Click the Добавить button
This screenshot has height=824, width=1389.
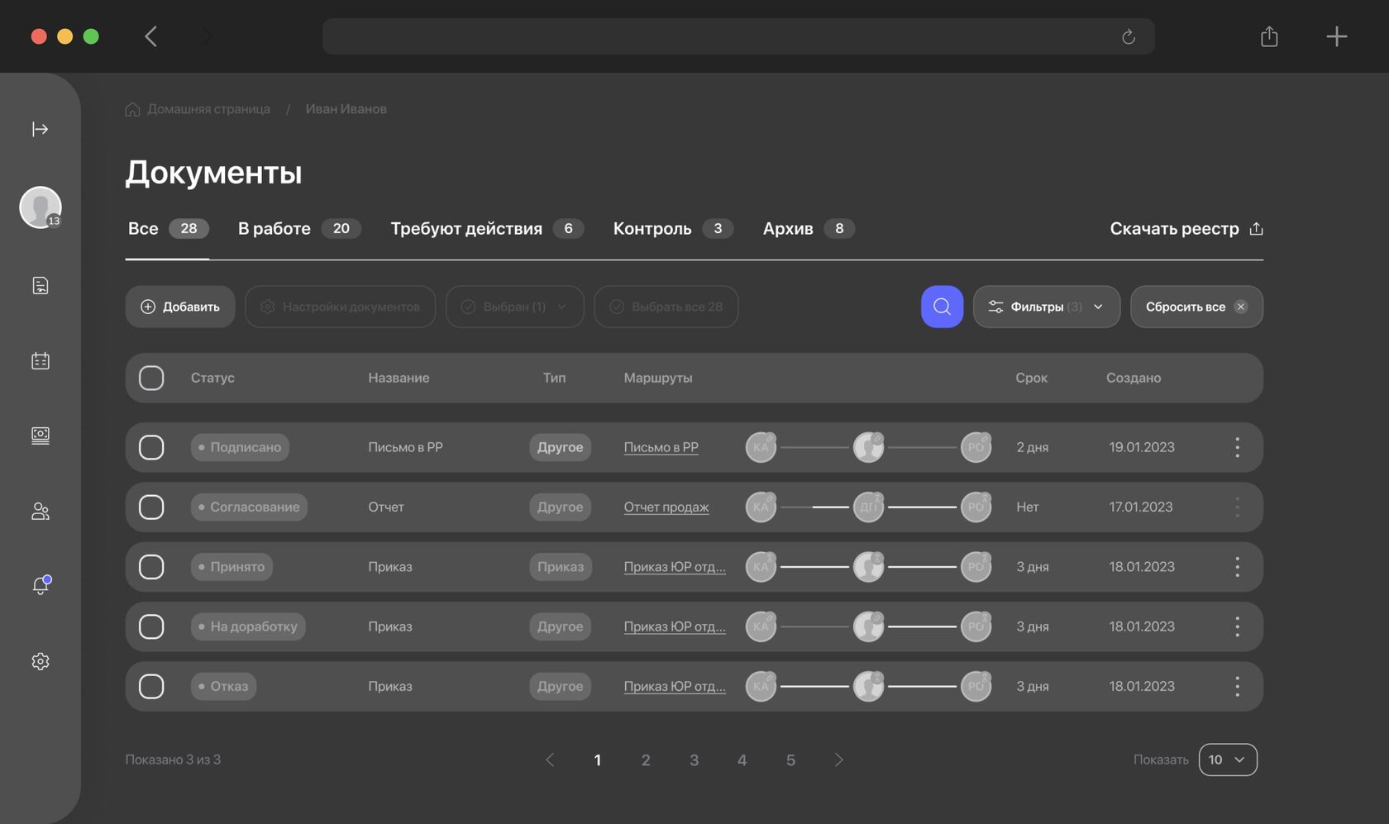point(180,307)
